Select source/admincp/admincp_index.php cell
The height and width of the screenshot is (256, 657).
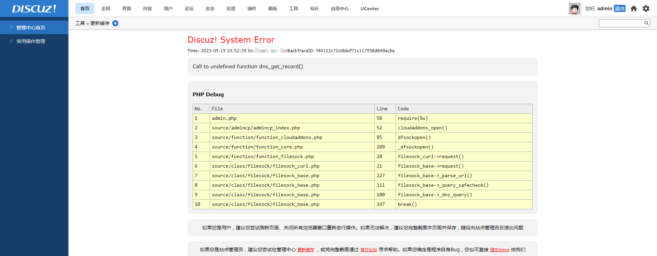point(292,128)
